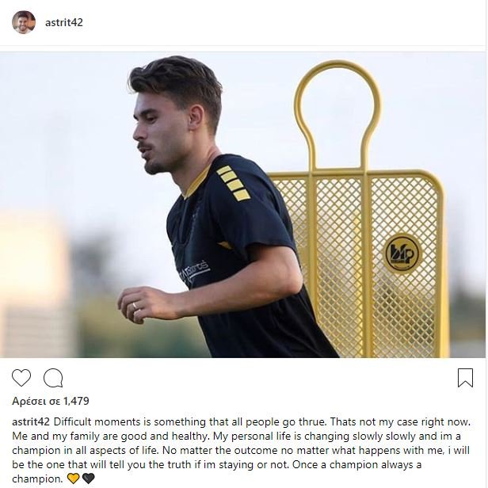Click the black heart emoji in caption
488x488 pixels.
click(x=89, y=478)
